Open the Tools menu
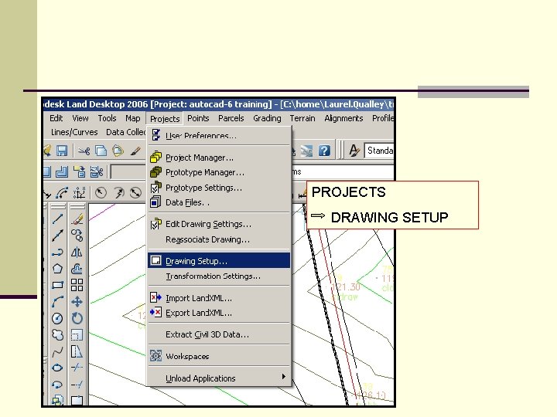This screenshot has width=557, height=417. (x=107, y=118)
